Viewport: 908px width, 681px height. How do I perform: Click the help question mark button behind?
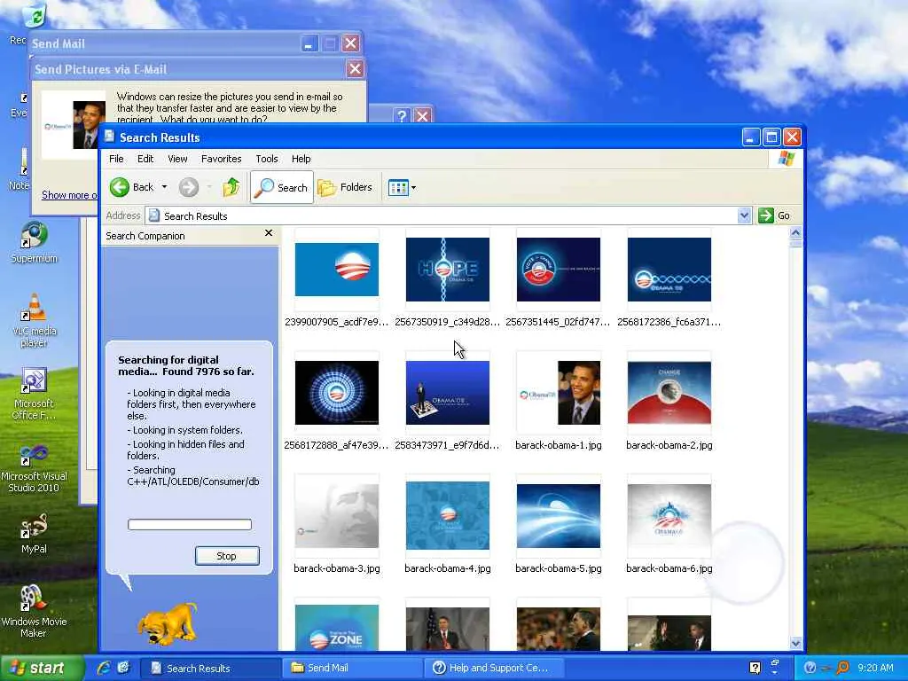click(402, 116)
